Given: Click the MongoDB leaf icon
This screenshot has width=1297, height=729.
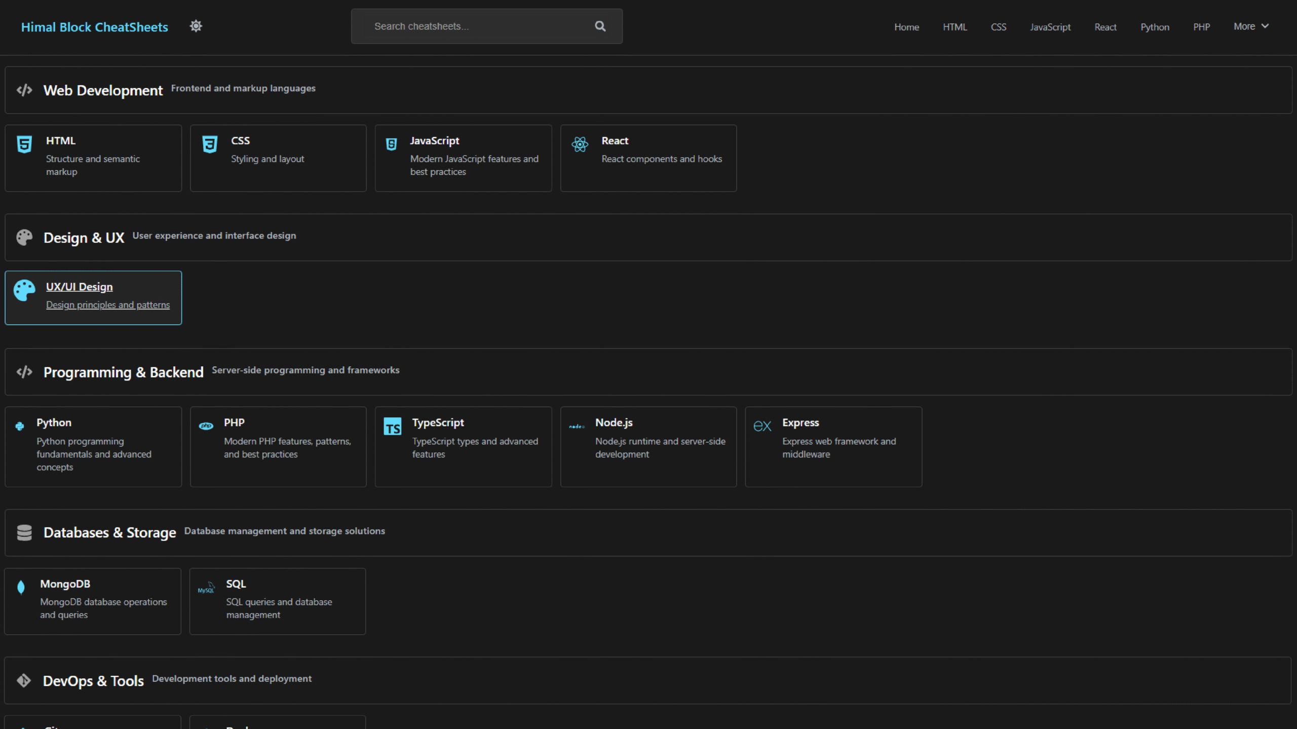Looking at the screenshot, I should point(21,587).
